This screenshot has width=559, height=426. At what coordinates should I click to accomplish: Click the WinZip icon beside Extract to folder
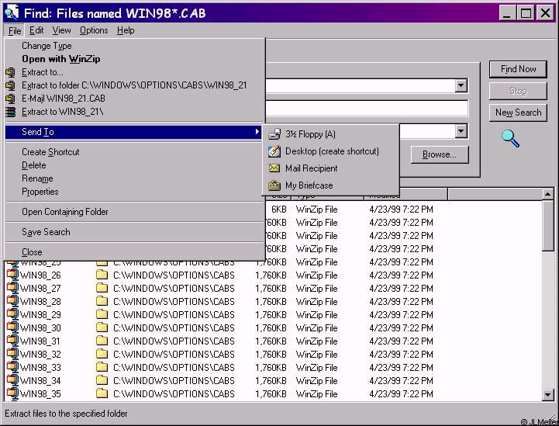(10, 85)
